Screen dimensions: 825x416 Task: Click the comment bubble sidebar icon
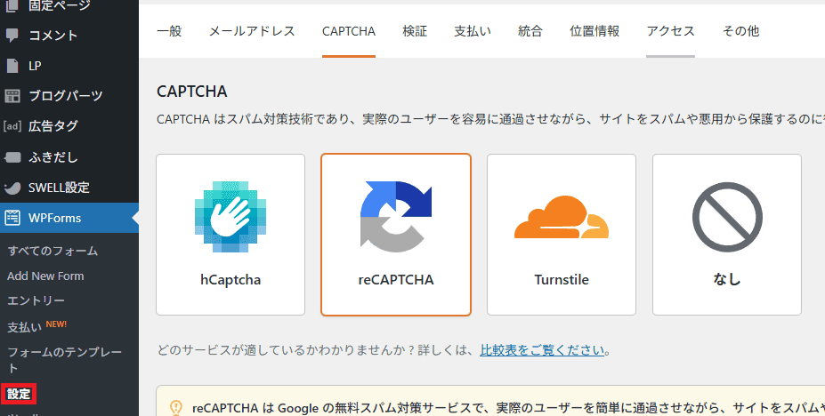(12, 36)
